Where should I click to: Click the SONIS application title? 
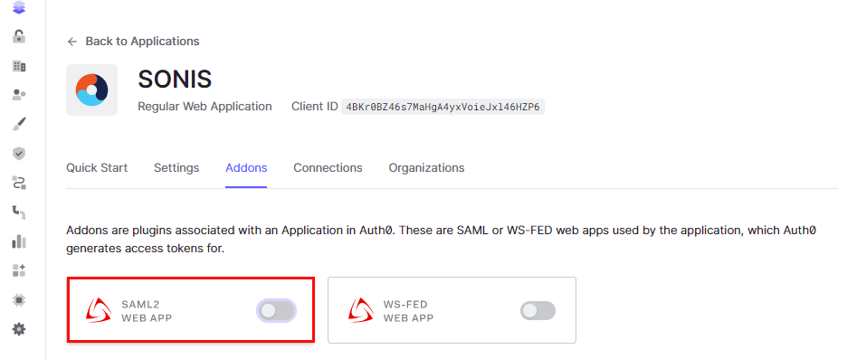175,80
